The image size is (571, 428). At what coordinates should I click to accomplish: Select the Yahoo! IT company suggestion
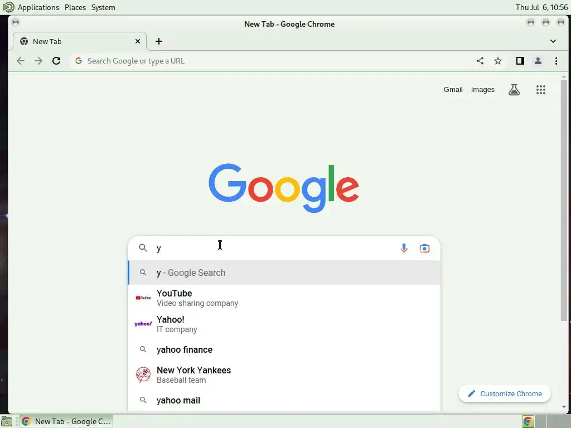tap(284, 324)
